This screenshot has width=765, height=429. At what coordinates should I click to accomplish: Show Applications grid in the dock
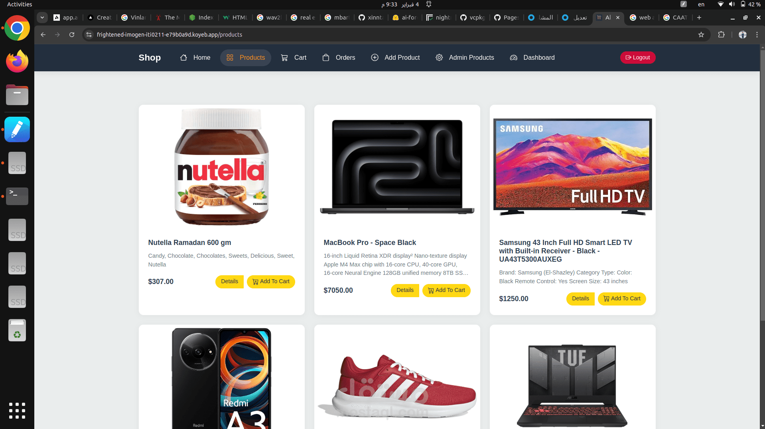pos(17,411)
